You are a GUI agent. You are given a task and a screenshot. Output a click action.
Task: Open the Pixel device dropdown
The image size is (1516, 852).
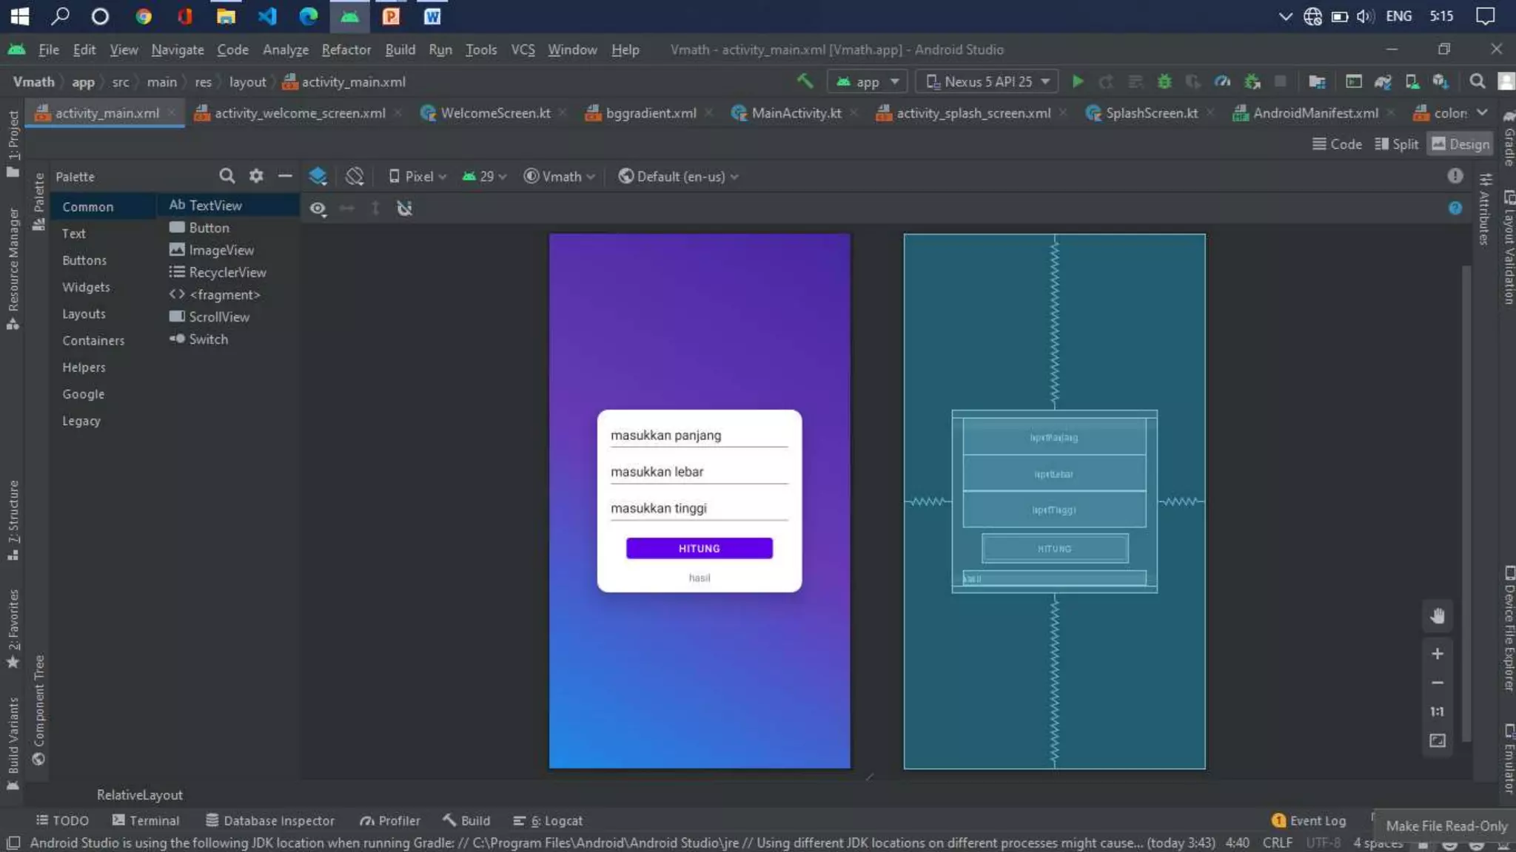click(x=418, y=176)
